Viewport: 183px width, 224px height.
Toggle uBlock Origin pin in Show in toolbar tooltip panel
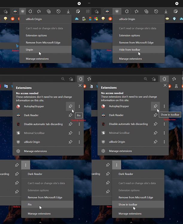pos(155,142)
